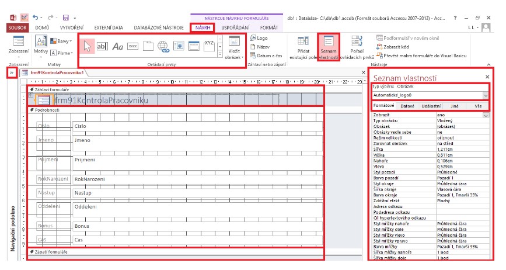Select the arrow pointer control tool
This screenshot has width=506, height=270.
tap(87, 46)
